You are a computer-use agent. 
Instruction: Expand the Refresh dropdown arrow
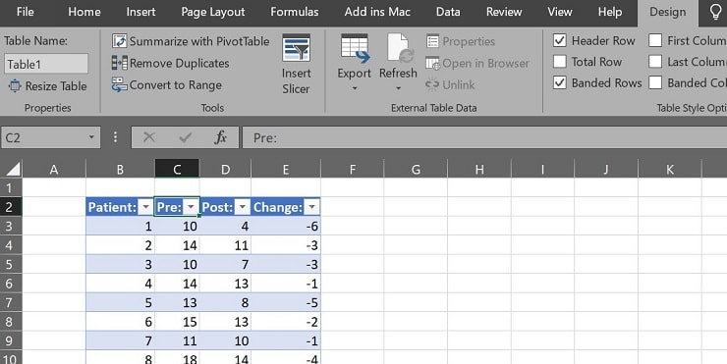(398, 88)
